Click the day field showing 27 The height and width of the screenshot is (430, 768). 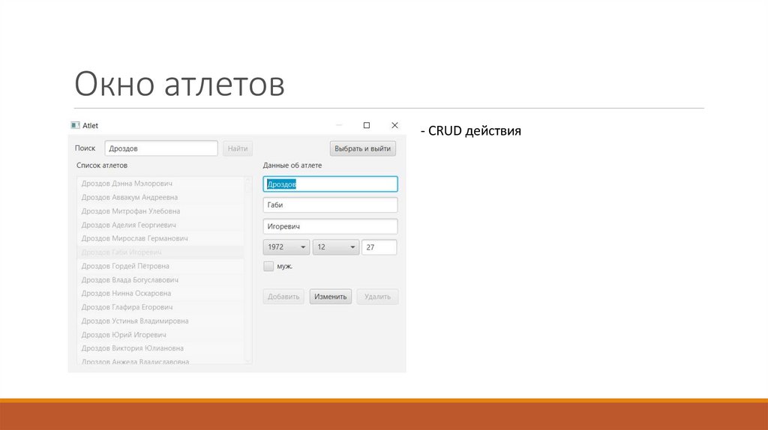coord(379,247)
